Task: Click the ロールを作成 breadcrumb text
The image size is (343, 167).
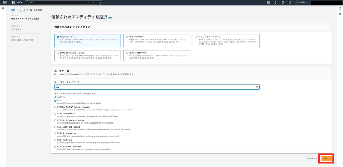Action: (36, 10)
